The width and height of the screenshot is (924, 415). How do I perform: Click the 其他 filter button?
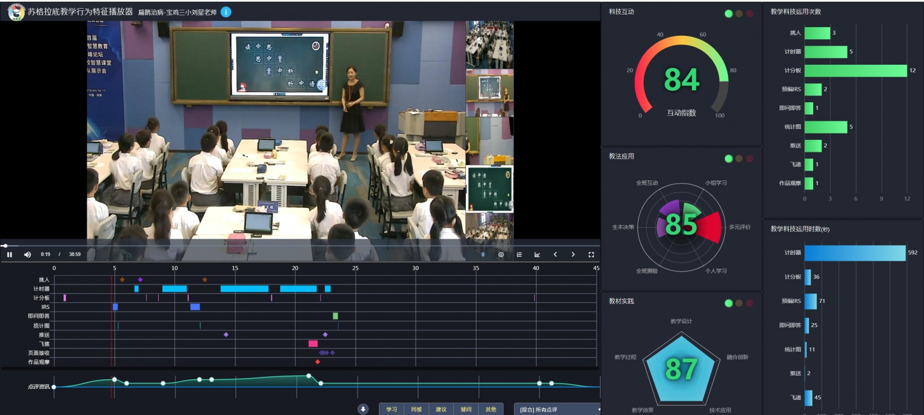[x=491, y=409]
